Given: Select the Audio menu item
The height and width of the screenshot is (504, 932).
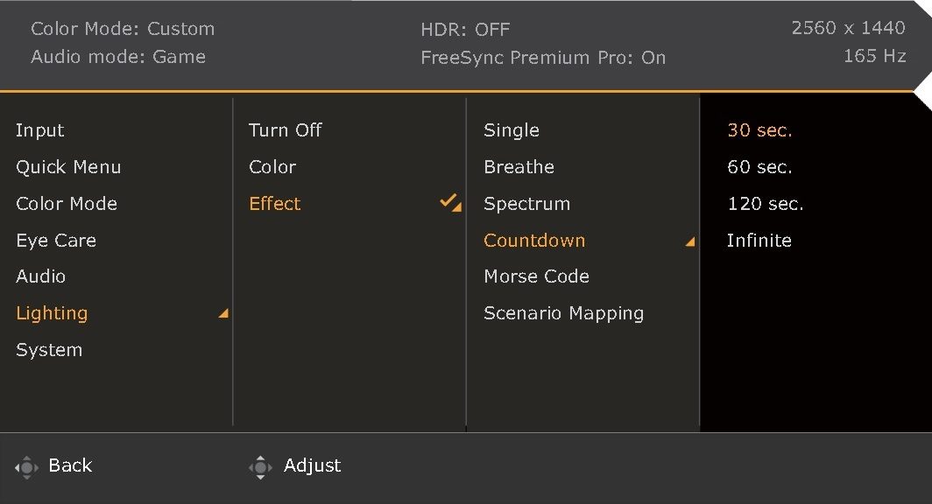Looking at the screenshot, I should tap(40, 276).
